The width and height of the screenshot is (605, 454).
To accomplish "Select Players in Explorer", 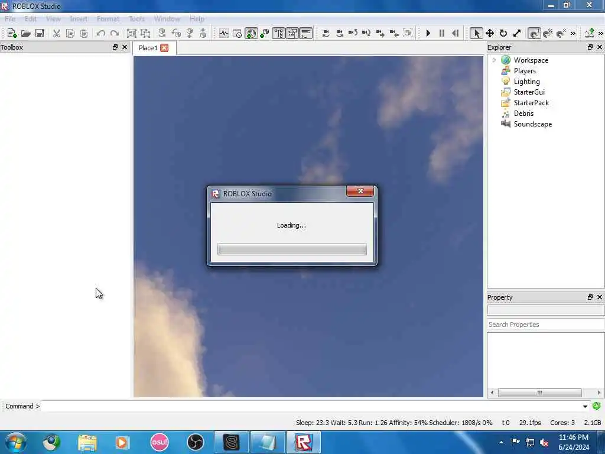I will pos(525,71).
